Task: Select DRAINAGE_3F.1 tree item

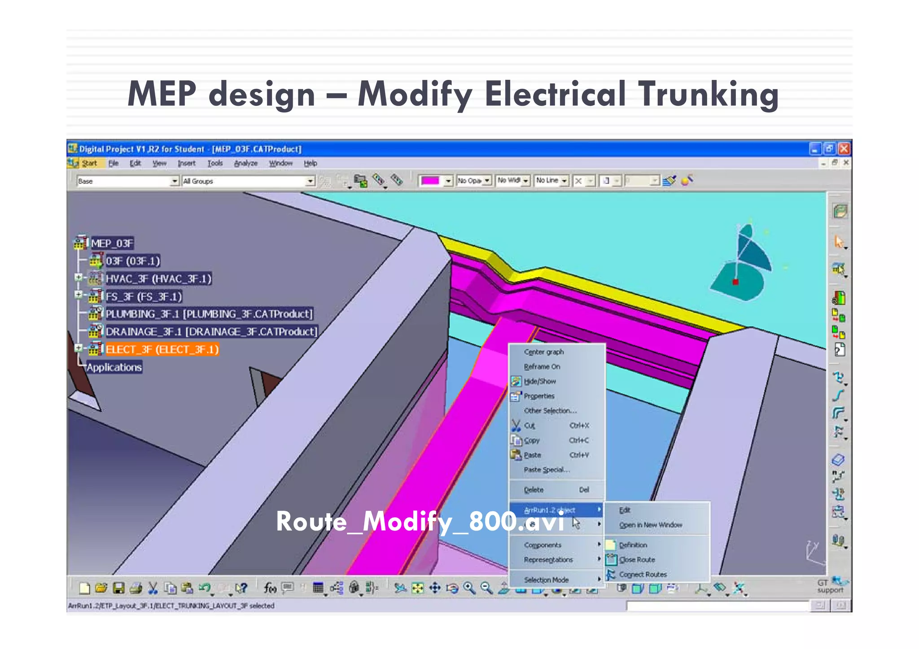Action: [x=211, y=331]
